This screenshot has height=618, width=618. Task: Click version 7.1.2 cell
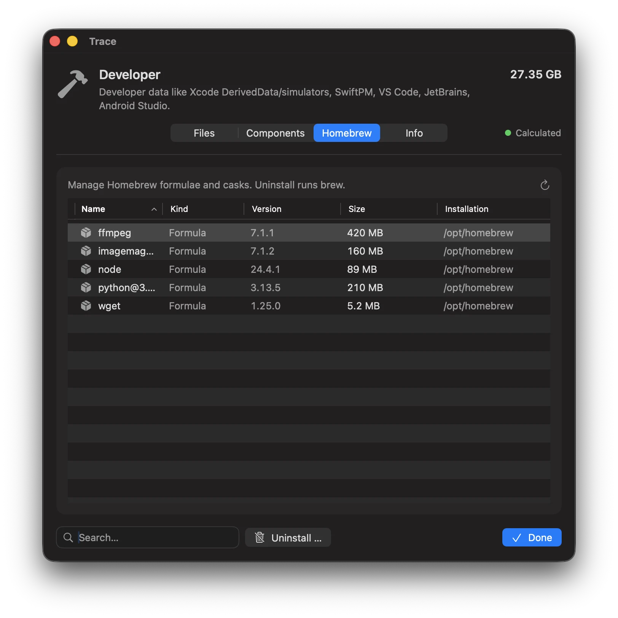(x=263, y=251)
